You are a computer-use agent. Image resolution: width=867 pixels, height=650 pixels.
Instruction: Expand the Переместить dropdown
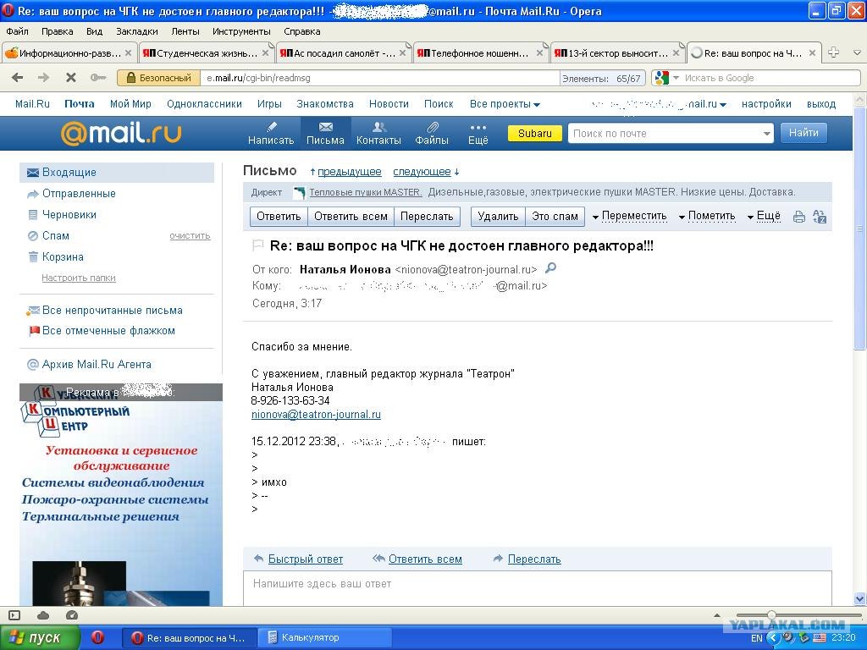[629, 217]
